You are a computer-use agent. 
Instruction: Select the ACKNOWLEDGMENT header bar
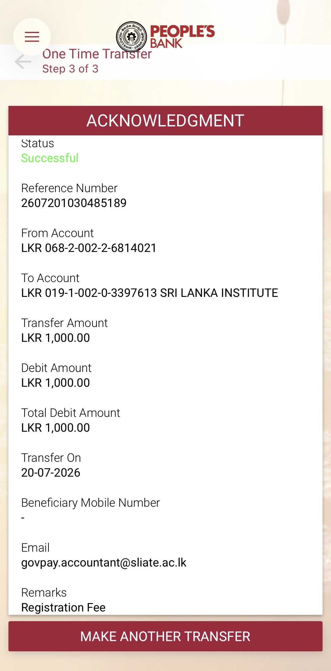[x=165, y=120]
